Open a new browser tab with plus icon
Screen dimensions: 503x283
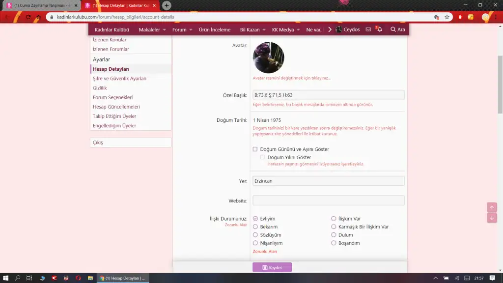[167, 5]
